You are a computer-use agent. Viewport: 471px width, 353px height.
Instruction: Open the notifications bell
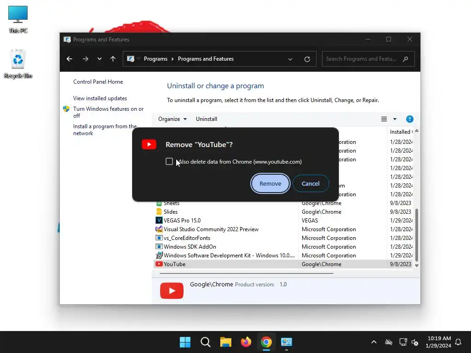pos(458,342)
